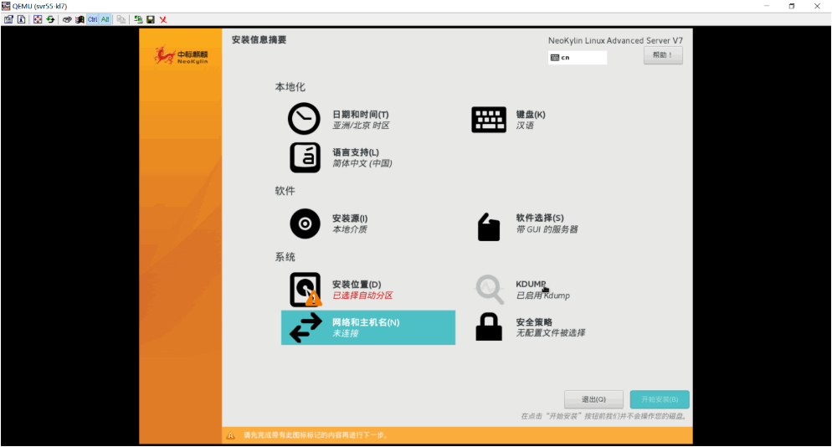This screenshot has height=447, width=832.
Task: Open 日期和时间(T) clock icon
Action: tap(304, 118)
